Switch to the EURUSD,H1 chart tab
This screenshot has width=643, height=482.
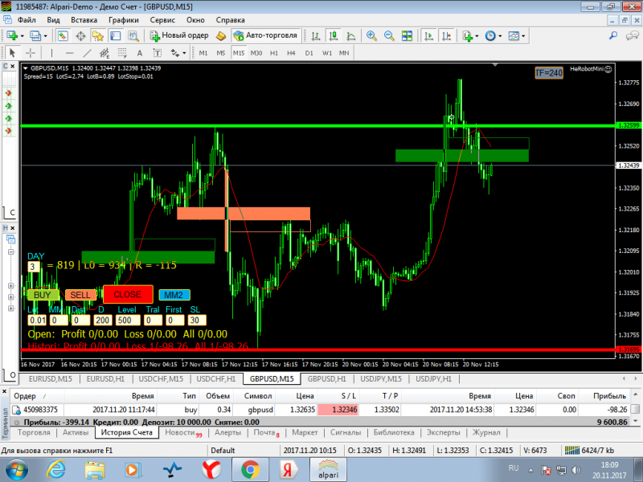[105, 379]
